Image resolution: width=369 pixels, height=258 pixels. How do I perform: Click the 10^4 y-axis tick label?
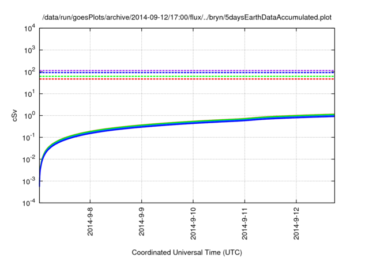pyautogui.click(x=29, y=28)
